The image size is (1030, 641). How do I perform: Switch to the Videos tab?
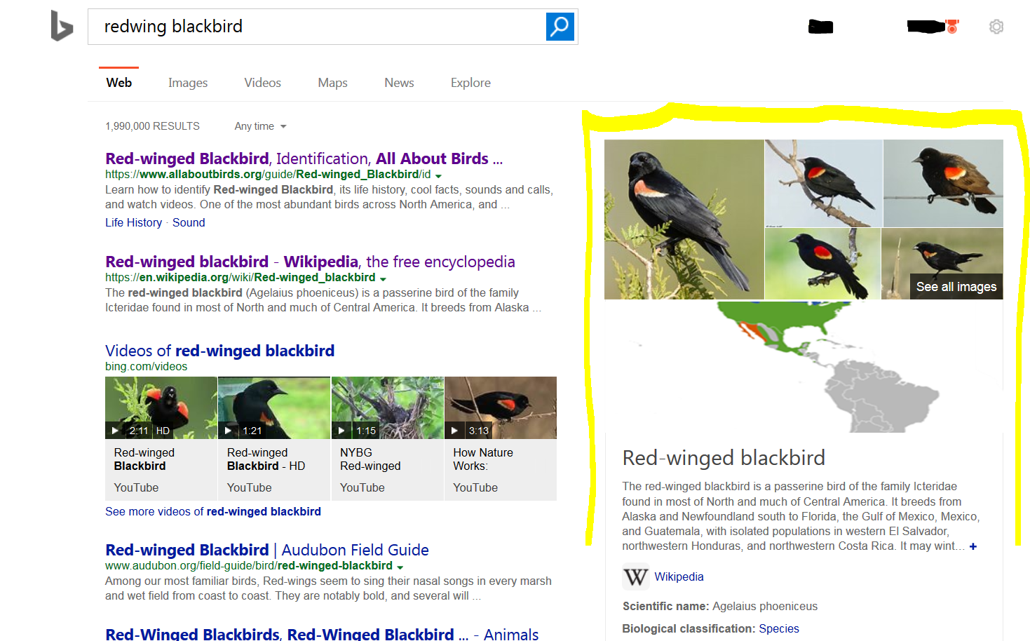click(x=263, y=83)
